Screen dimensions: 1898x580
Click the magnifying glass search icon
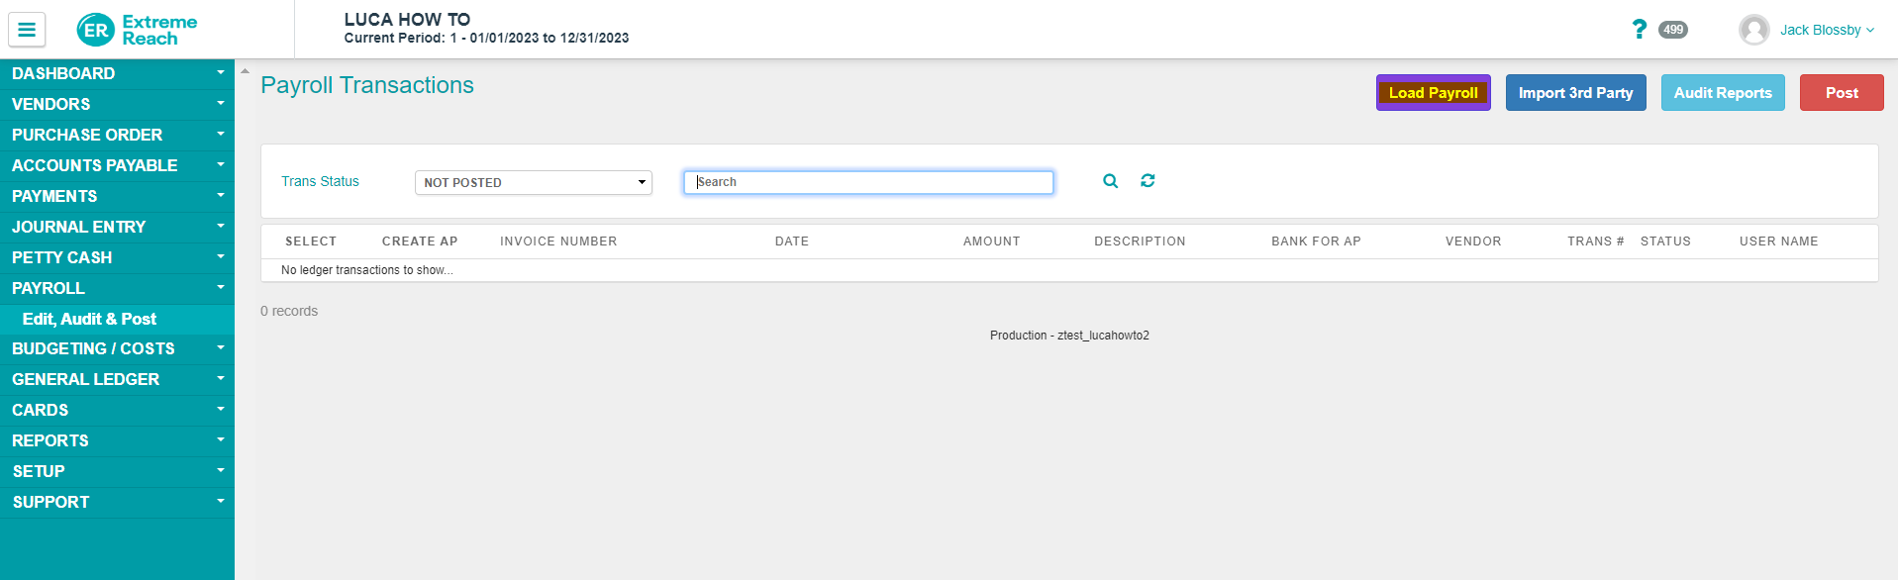pyautogui.click(x=1110, y=181)
